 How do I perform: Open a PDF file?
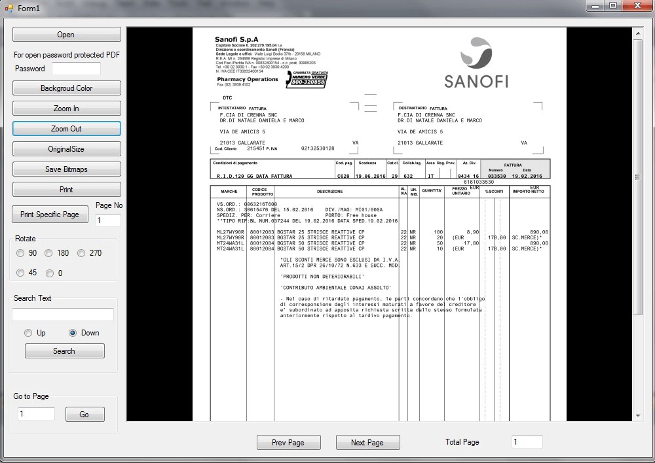pyautogui.click(x=66, y=34)
